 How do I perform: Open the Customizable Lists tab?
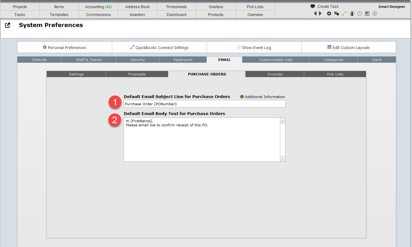pos(276,60)
